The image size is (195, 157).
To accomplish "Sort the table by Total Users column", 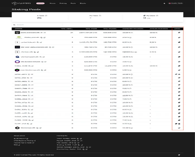I will click(x=67, y=29).
